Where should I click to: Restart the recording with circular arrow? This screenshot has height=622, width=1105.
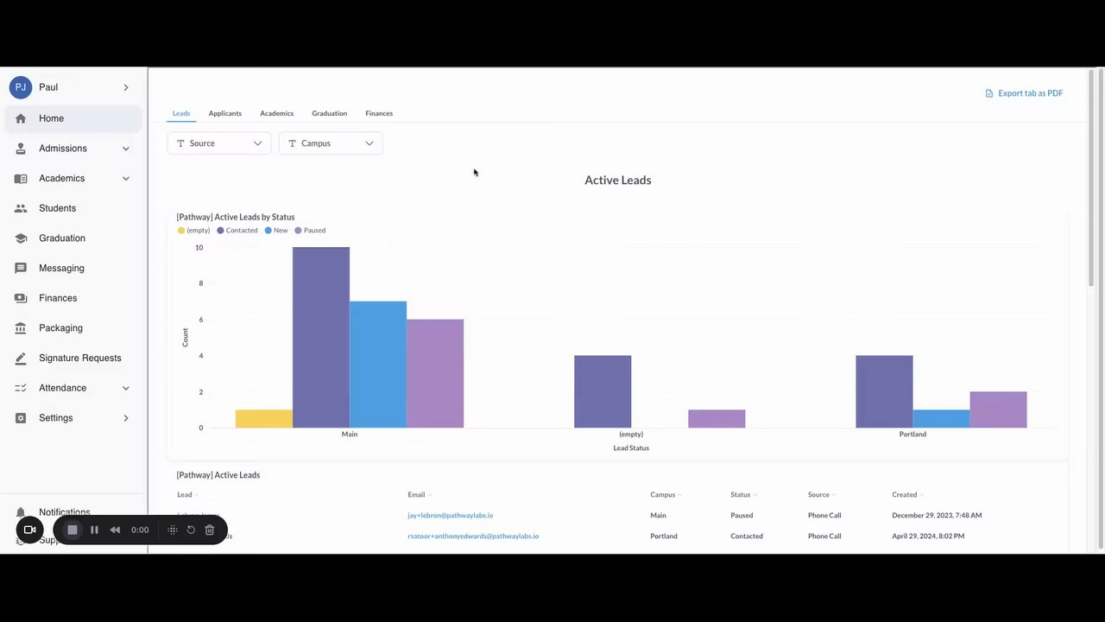coord(191,530)
